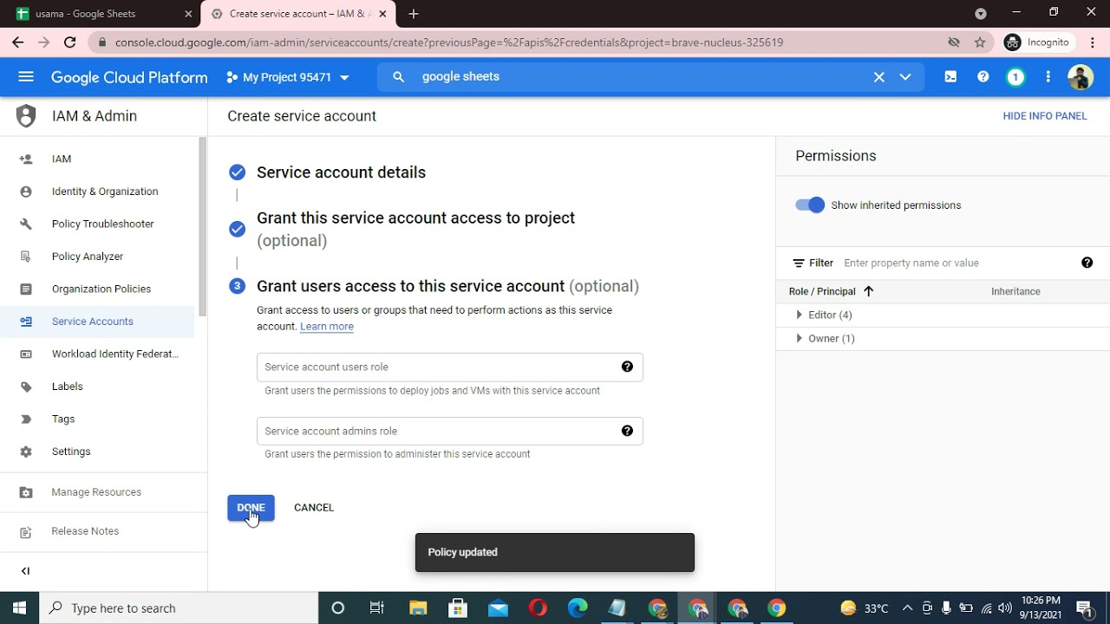Show hidden system tray icons
The width and height of the screenshot is (1110, 624).
click(907, 608)
